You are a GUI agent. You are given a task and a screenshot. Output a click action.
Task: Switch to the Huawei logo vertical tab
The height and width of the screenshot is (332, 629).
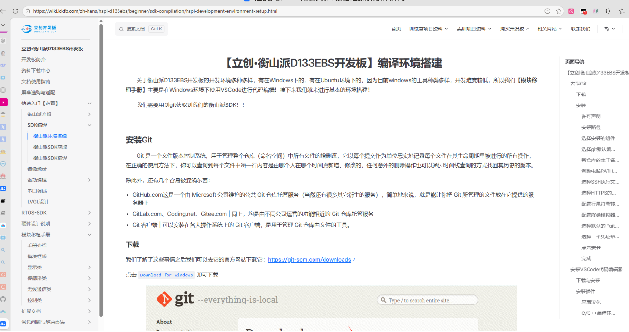3,176
